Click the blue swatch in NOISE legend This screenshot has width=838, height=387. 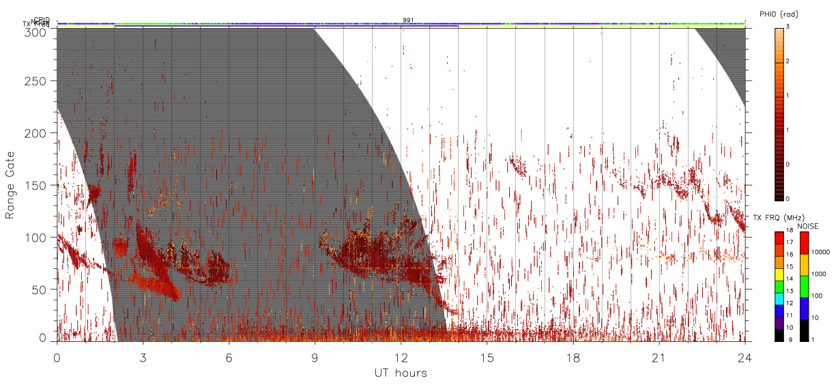pos(804,309)
